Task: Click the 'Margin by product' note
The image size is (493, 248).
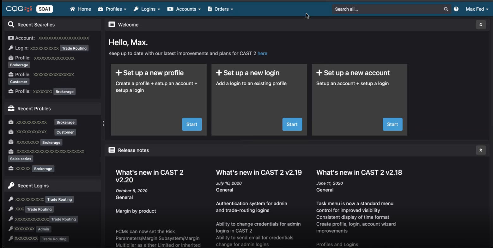Action: tap(136, 211)
